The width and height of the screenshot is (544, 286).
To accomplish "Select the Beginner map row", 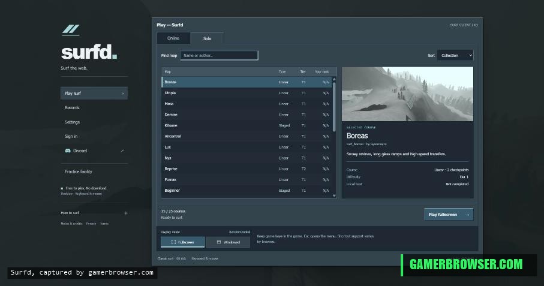I will pos(247,190).
